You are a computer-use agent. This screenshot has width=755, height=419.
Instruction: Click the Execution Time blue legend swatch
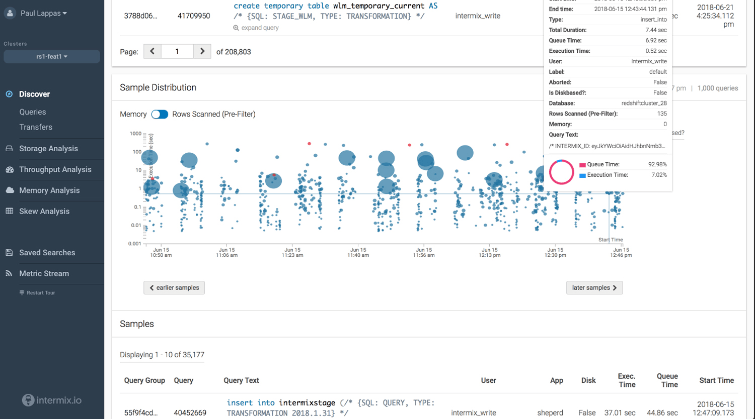point(582,175)
